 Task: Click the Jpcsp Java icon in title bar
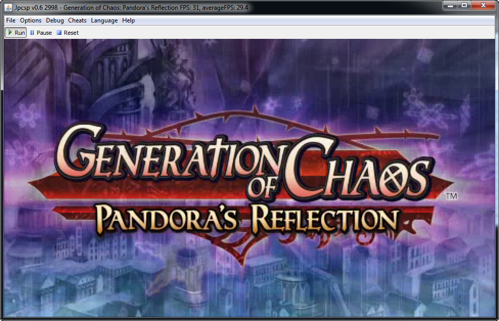pos(8,7)
